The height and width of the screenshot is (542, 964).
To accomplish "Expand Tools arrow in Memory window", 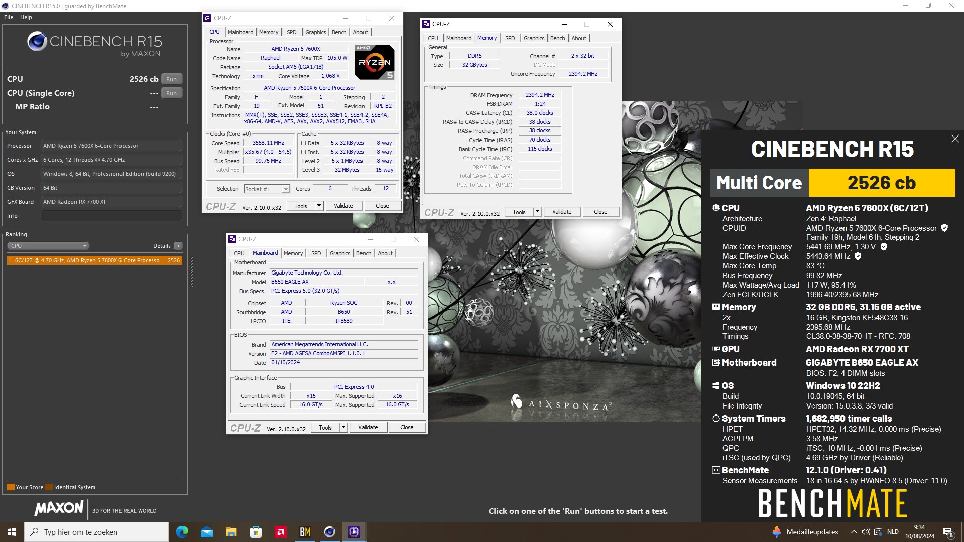I will pyautogui.click(x=537, y=212).
